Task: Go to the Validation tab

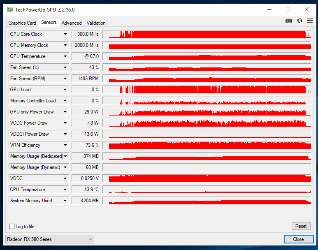Action: coord(96,23)
